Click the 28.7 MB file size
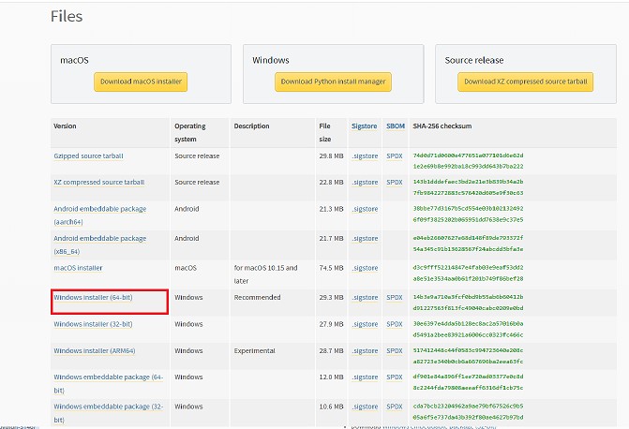 (x=331, y=351)
